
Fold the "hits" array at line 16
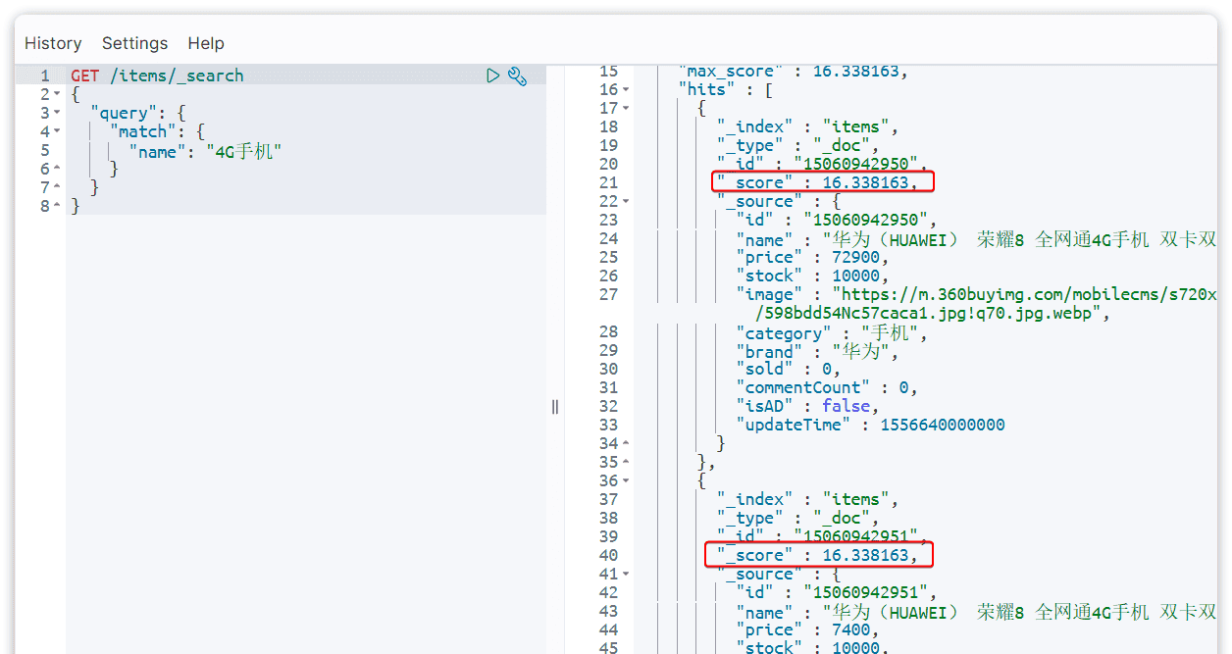(x=627, y=90)
